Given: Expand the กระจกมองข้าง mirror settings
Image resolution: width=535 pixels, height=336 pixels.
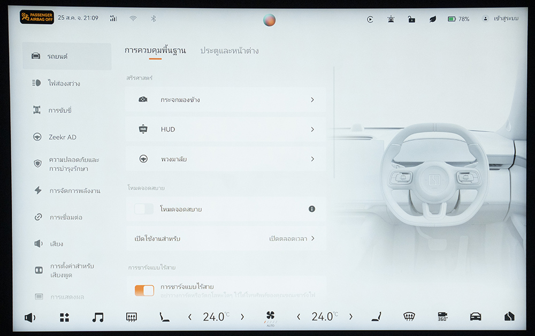Looking at the screenshot, I should (x=226, y=100).
